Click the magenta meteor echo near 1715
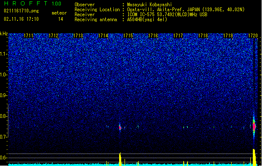Image resolution: width=262 pixels, height=166 pixels. (x=120, y=128)
